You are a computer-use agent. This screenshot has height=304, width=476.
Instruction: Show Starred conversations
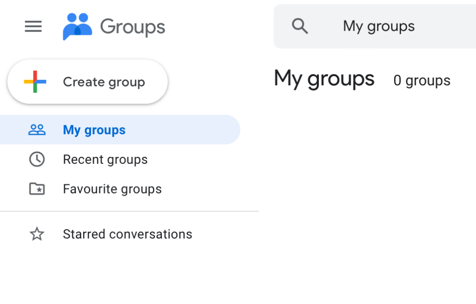click(x=127, y=234)
